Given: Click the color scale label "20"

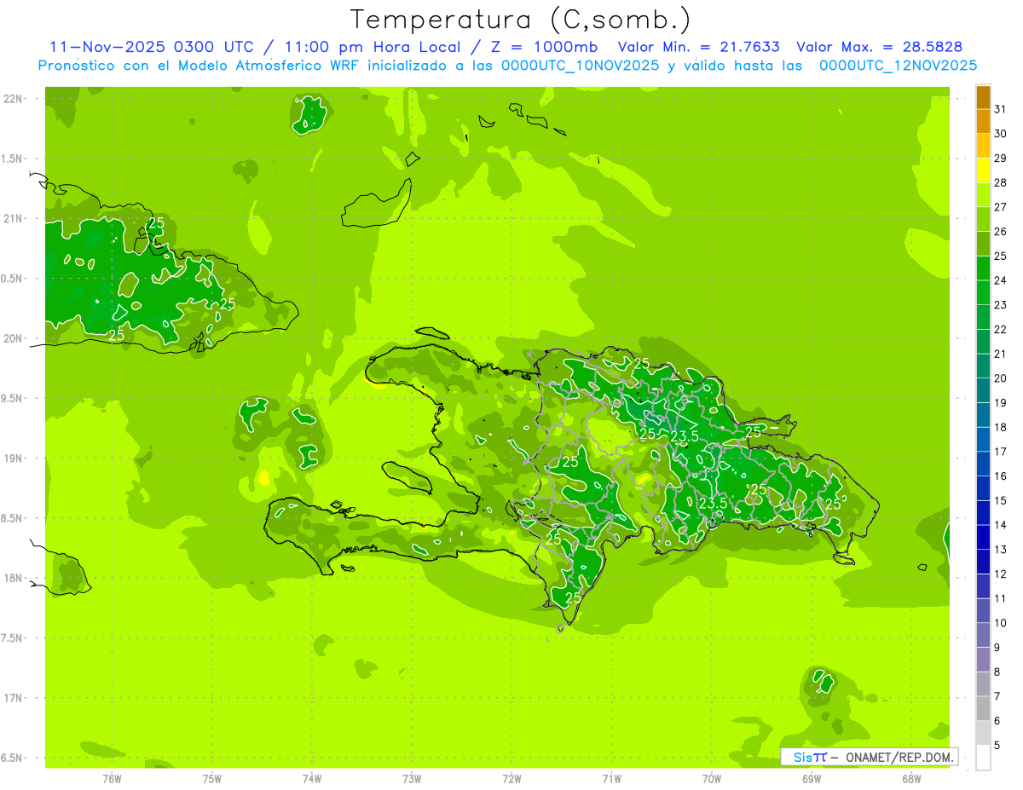Looking at the screenshot, I should (x=1000, y=378).
